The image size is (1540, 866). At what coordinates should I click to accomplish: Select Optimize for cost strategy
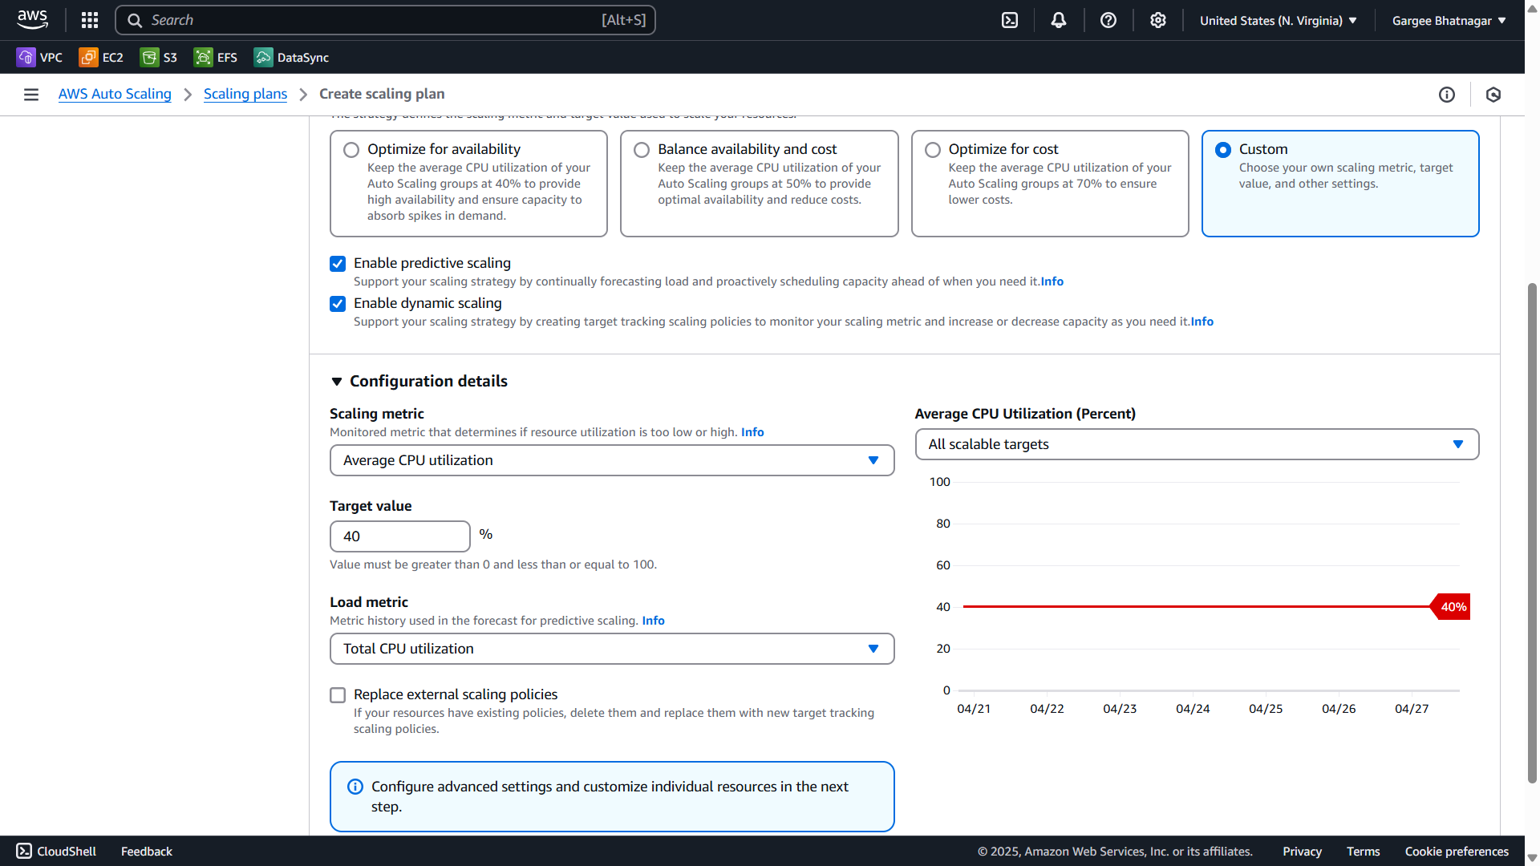[x=933, y=150]
